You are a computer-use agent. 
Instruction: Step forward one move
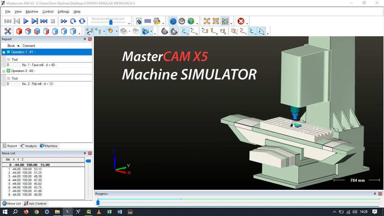pos(35,21)
